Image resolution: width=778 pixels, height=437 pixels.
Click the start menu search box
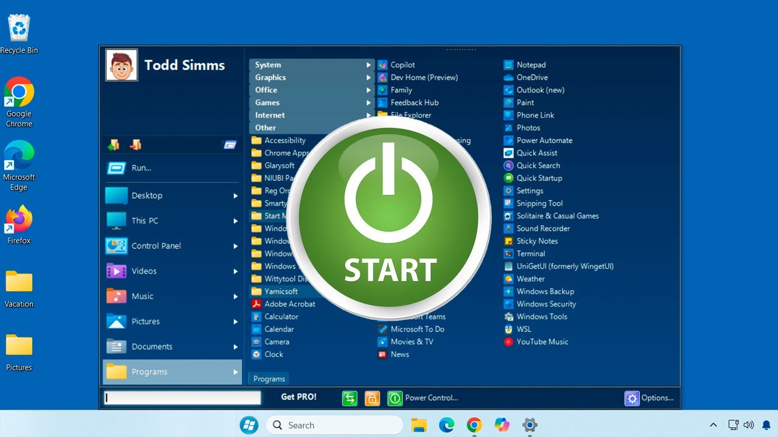click(x=182, y=398)
